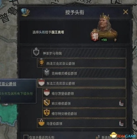Image resolution: width=137 pixels, height=139 pixels.
Task: Click the Grant Titles shield icon in the header
Action: [x=25, y=12]
